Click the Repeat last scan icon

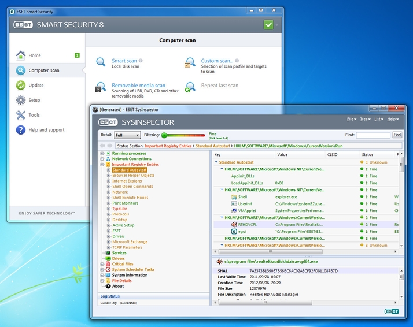pyautogui.click(x=190, y=87)
